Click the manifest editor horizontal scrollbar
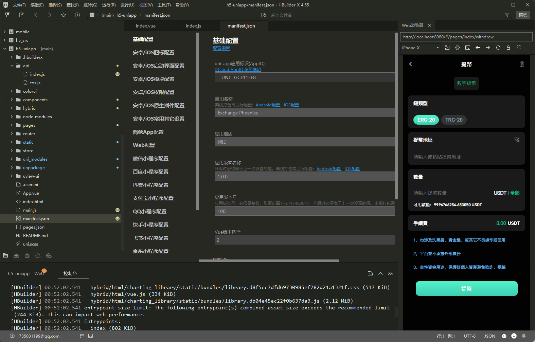535x342 pixels. 269,261
